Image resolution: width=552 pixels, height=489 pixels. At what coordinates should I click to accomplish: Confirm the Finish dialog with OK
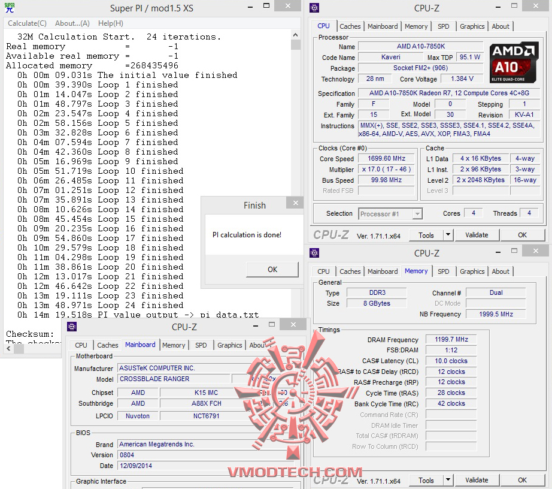point(272,270)
